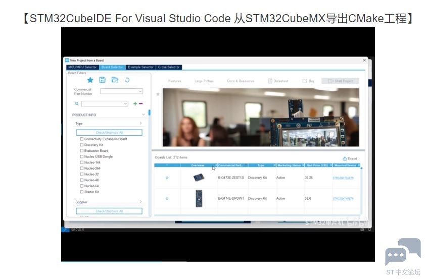Check the Starter Kit type filter

[81, 192]
